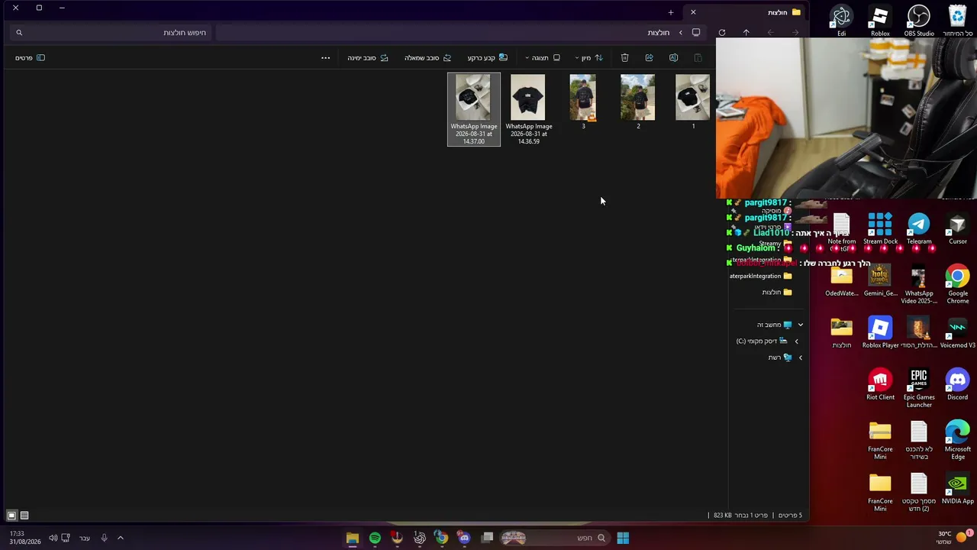Open Discord from the taskbar
The image size is (977, 550).
464,539
